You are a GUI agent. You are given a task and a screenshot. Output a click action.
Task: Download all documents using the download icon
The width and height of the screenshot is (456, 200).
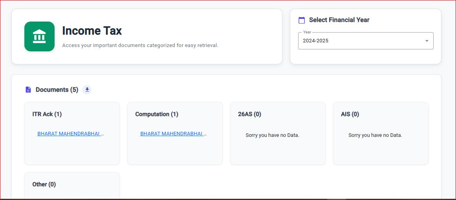tap(87, 90)
